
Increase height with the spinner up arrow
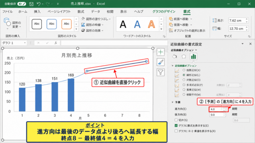pyautogui.click(x=247, y=19)
